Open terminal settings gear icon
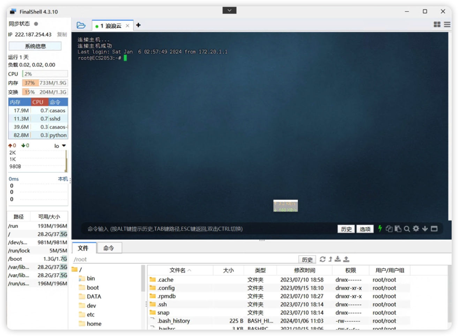Viewport: 458px width, 336px height. point(416,228)
